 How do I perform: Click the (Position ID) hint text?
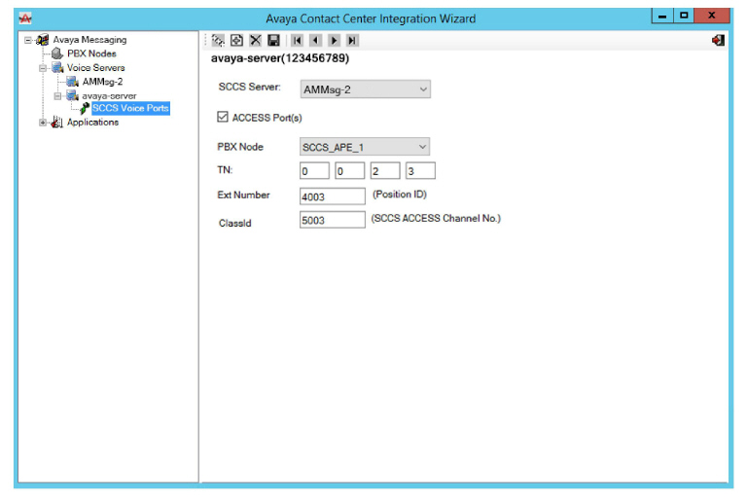click(x=400, y=195)
